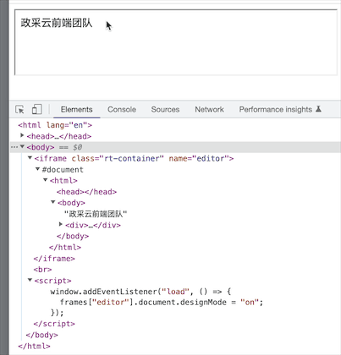
Task: Collapse the iframe's inner body arrow
Action: pyautogui.click(x=52, y=202)
